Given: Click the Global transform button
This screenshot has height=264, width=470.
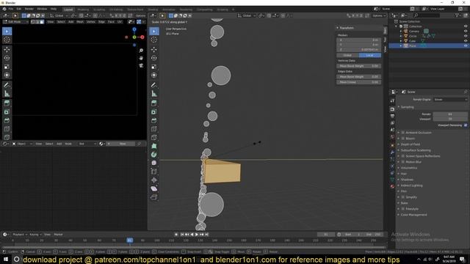Looking at the screenshot, I should [x=347, y=56].
